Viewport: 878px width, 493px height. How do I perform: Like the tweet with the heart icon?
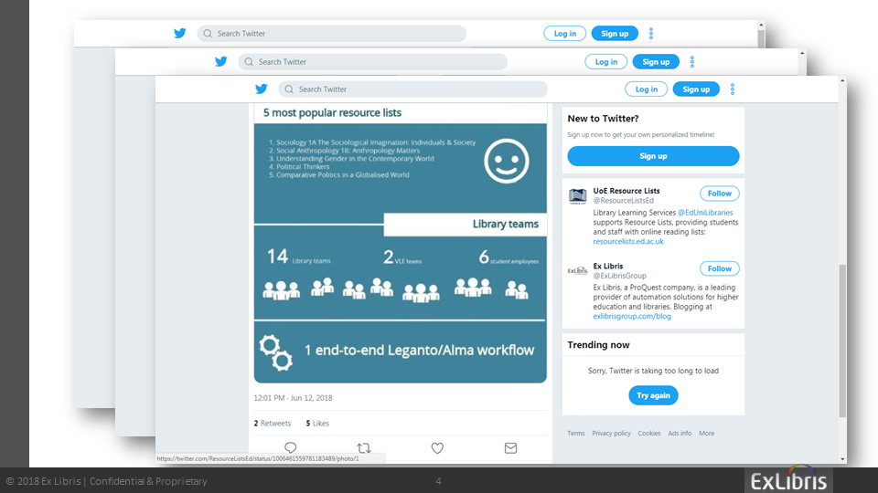coord(437,447)
